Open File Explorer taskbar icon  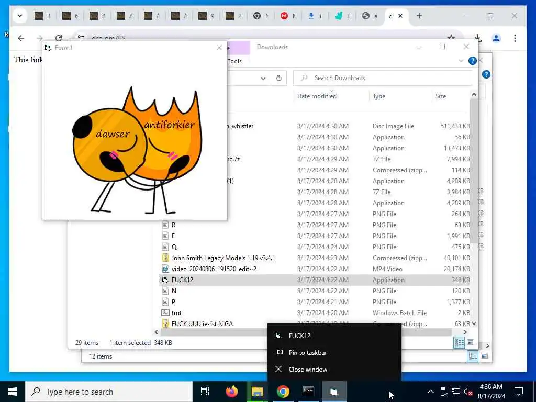pyautogui.click(x=258, y=392)
